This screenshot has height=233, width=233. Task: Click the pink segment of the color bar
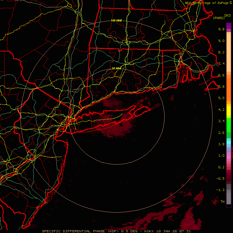(x=229, y=157)
